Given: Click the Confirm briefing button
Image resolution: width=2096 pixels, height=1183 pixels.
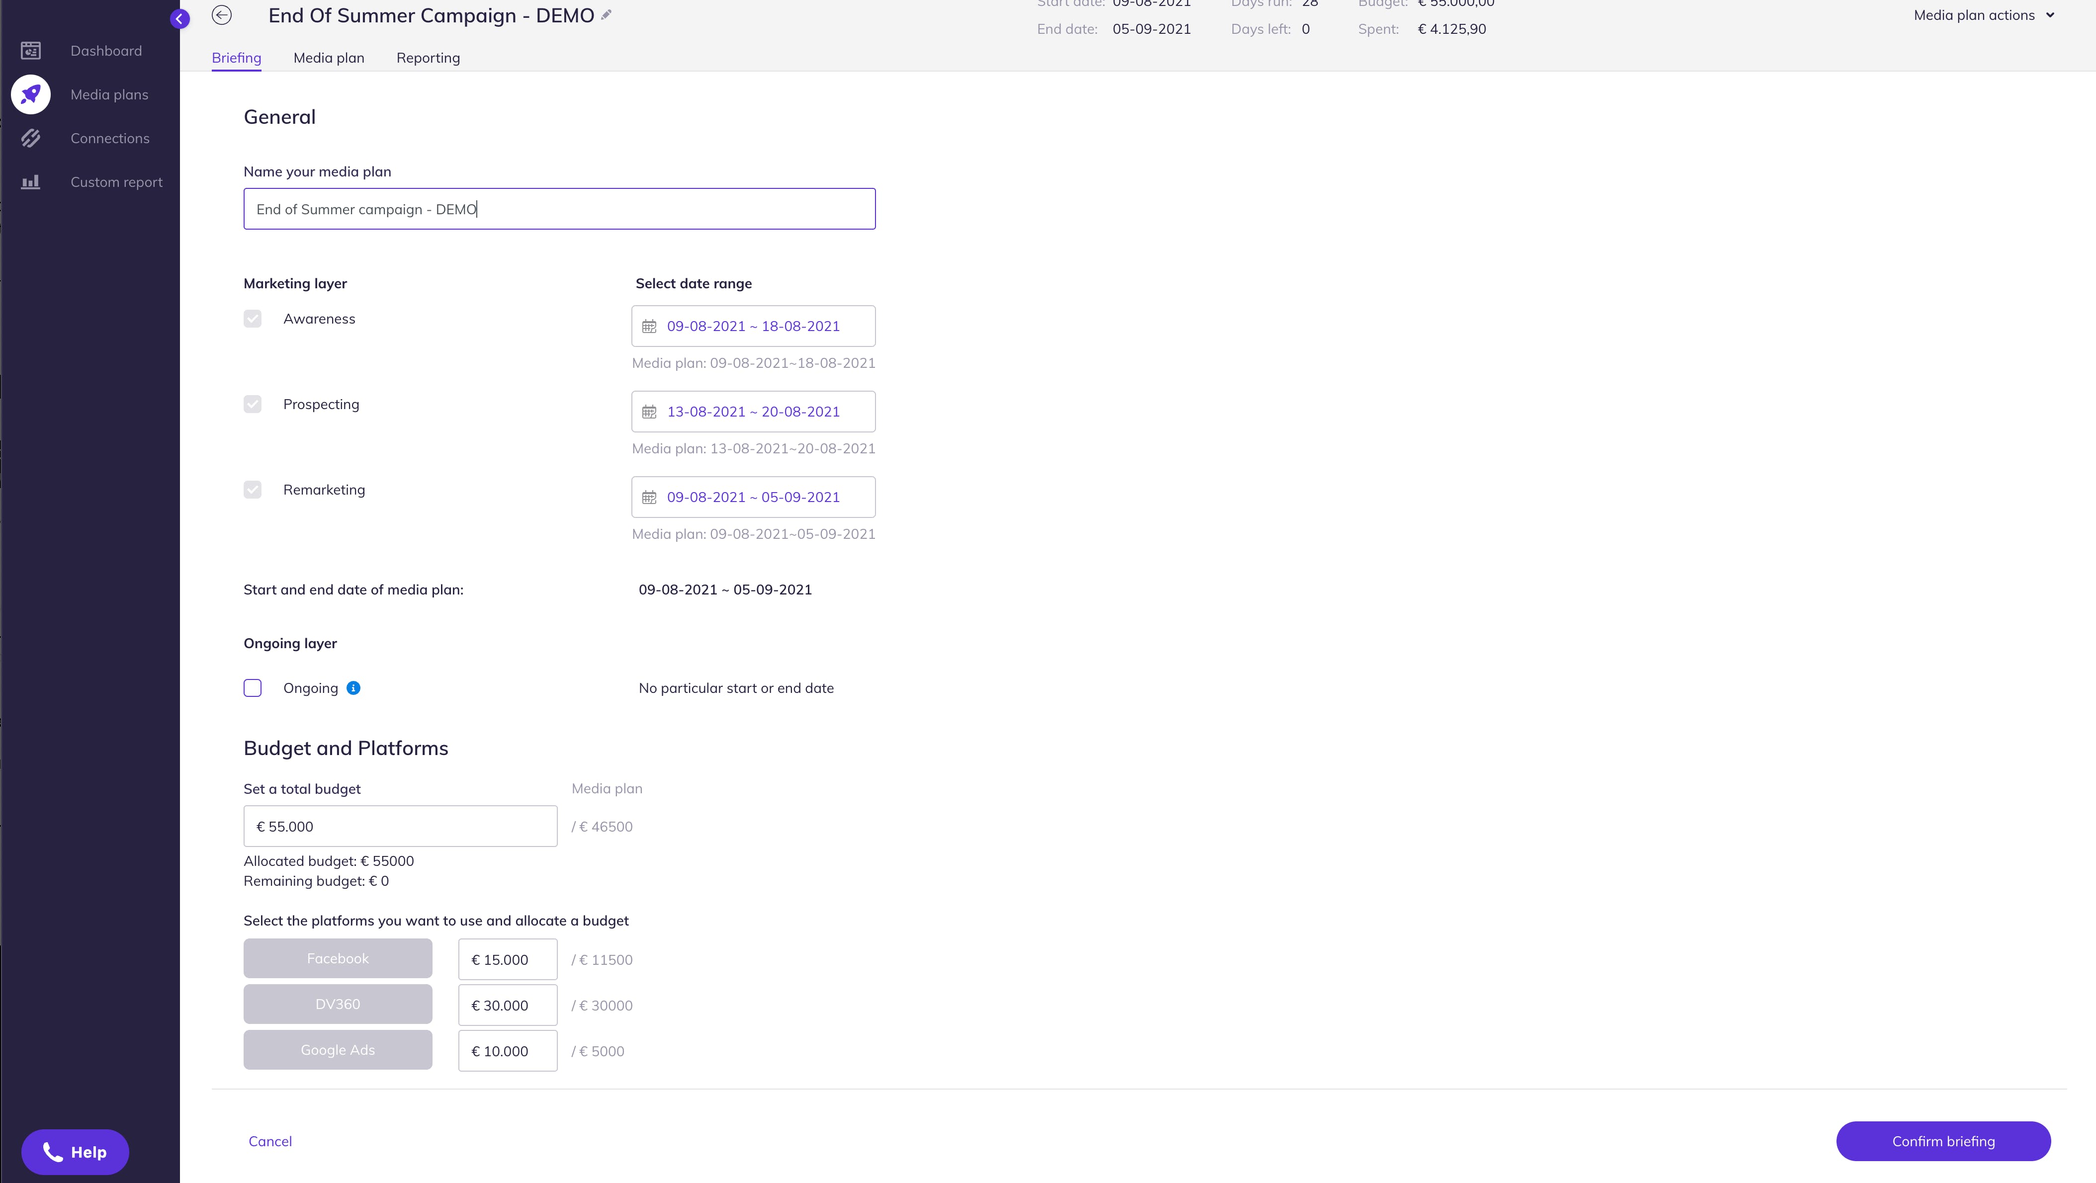Looking at the screenshot, I should point(1942,1142).
